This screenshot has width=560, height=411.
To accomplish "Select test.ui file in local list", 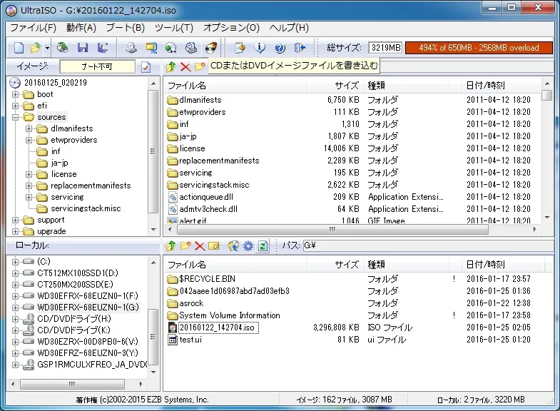I will [190, 340].
